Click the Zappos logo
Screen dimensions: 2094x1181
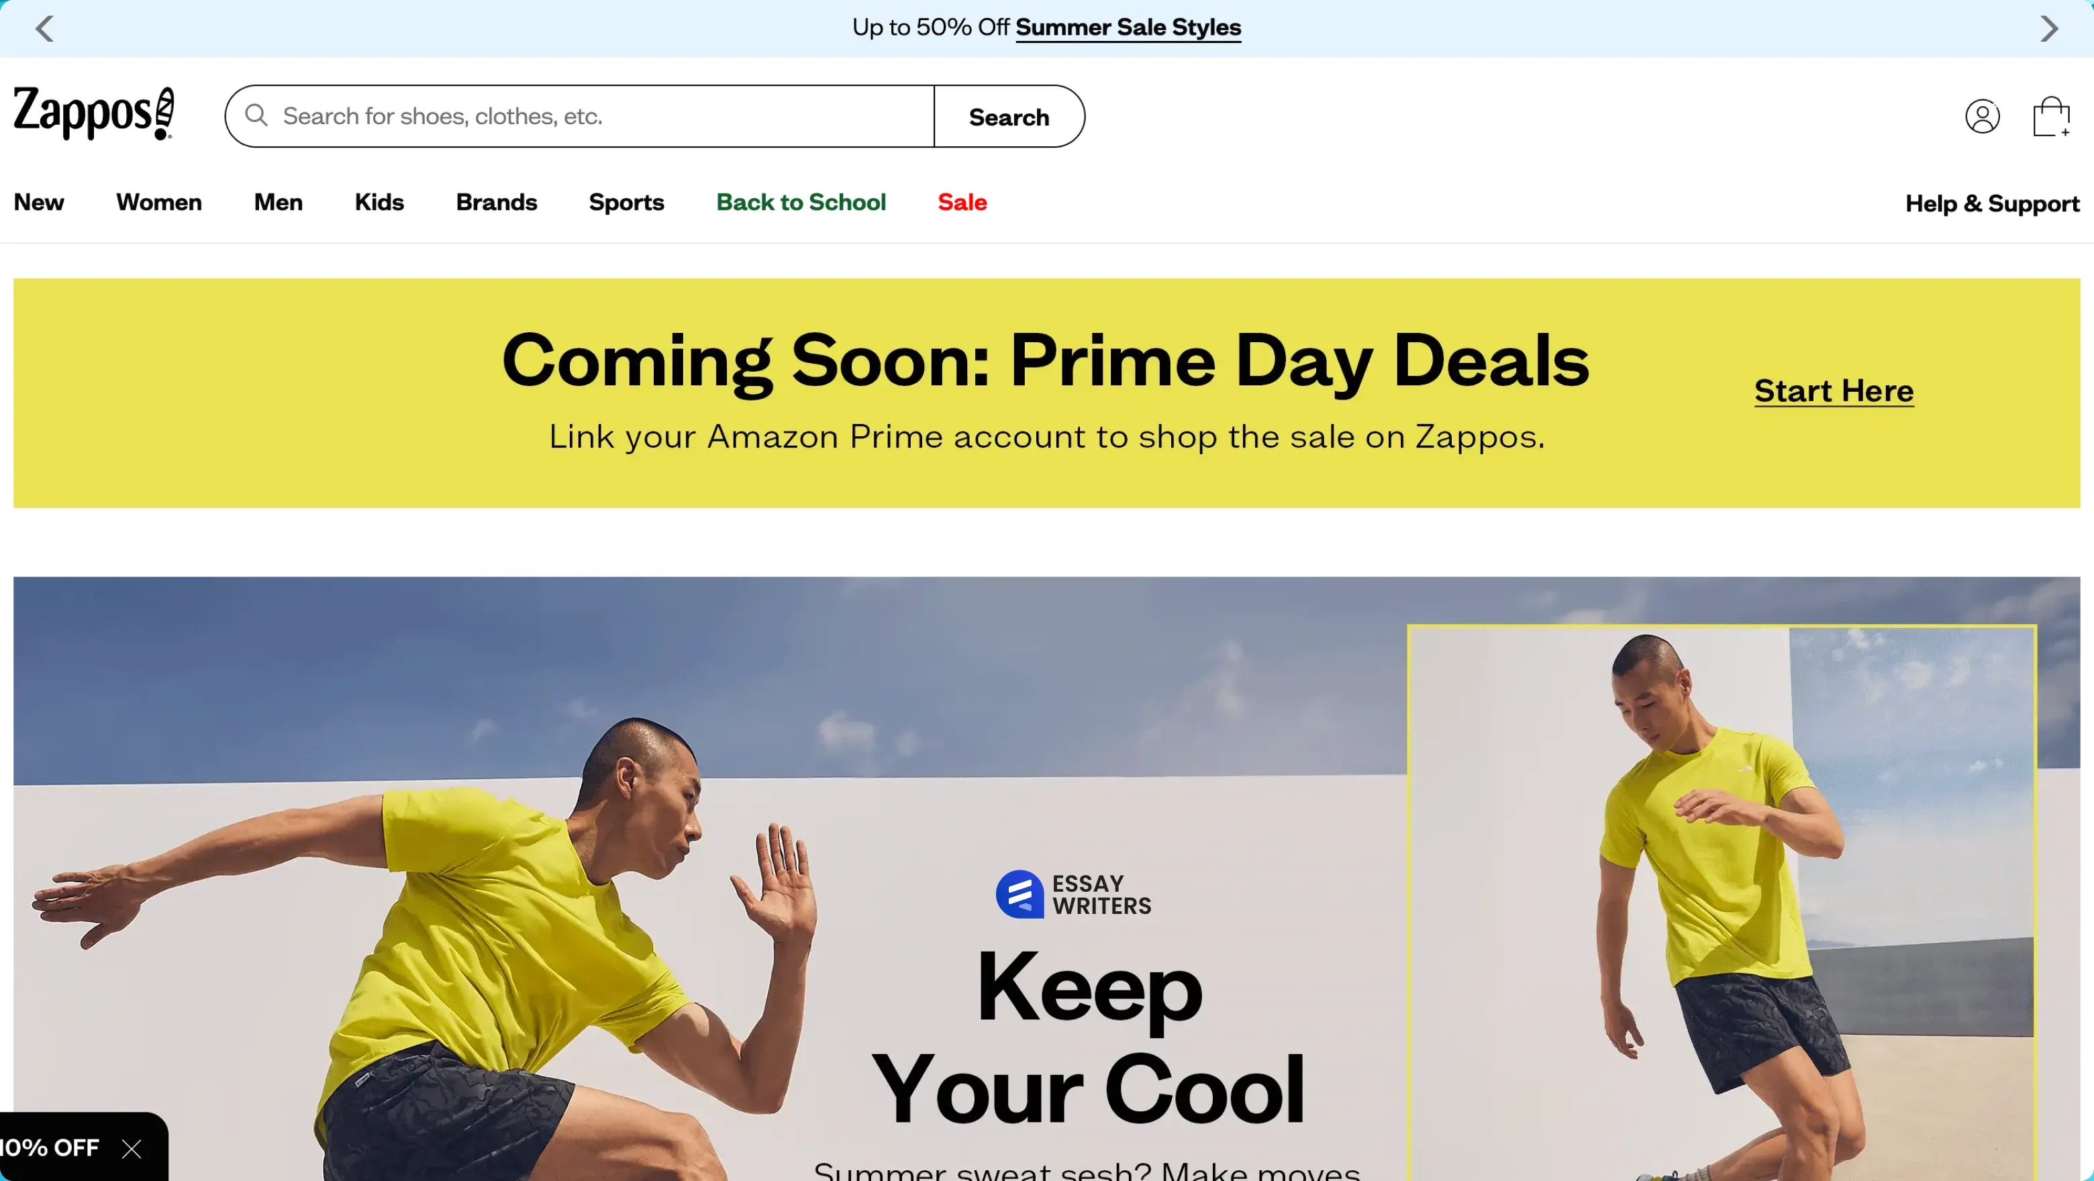[93, 115]
